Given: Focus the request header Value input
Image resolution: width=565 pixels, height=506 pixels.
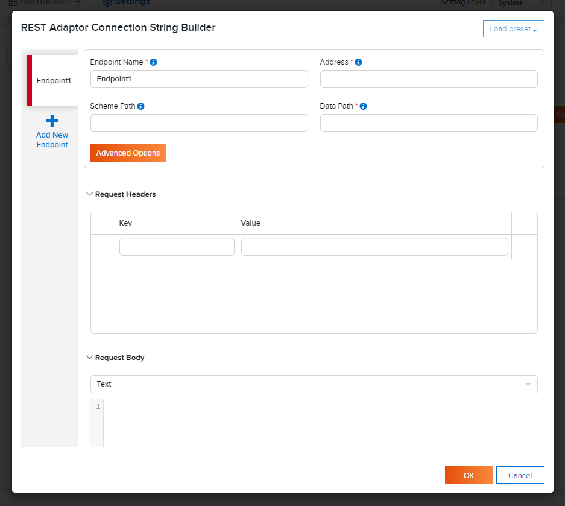Looking at the screenshot, I should pyautogui.click(x=374, y=247).
